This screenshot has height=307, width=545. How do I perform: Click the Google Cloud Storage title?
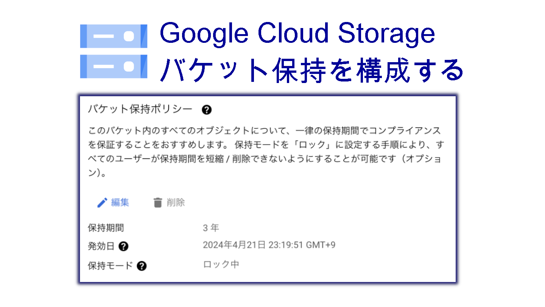point(297,33)
